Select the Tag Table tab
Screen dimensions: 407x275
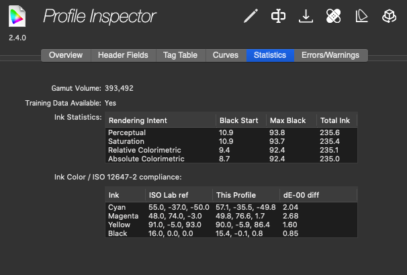(181, 55)
